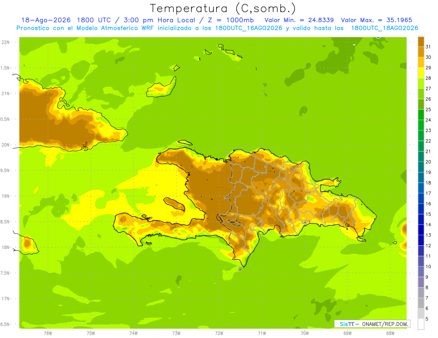438x338 pixels.
Task: Select '1800UTC_16AGO2026' initialization timestamp
Action: coord(249,28)
